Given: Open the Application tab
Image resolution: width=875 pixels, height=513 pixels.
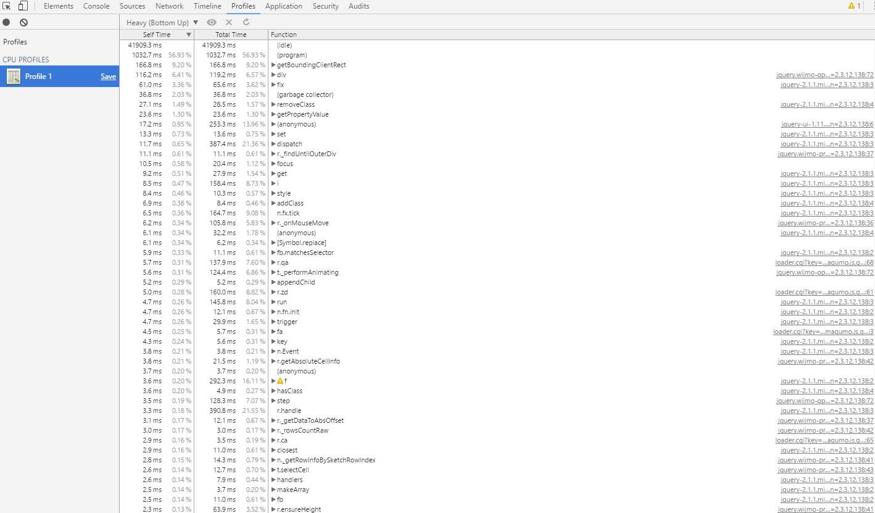Looking at the screenshot, I should [x=284, y=6].
